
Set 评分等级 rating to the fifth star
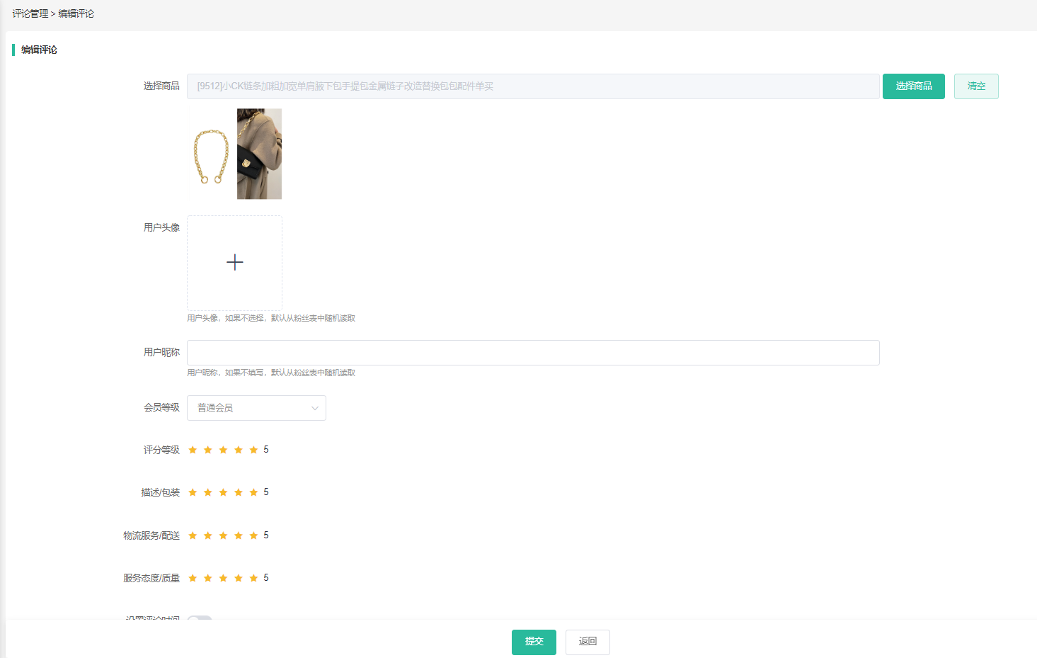coord(253,450)
